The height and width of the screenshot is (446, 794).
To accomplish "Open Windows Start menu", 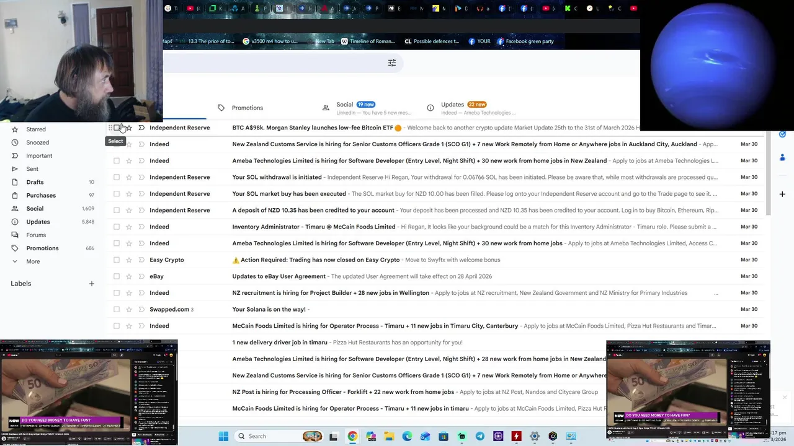I will coord(223,436).
